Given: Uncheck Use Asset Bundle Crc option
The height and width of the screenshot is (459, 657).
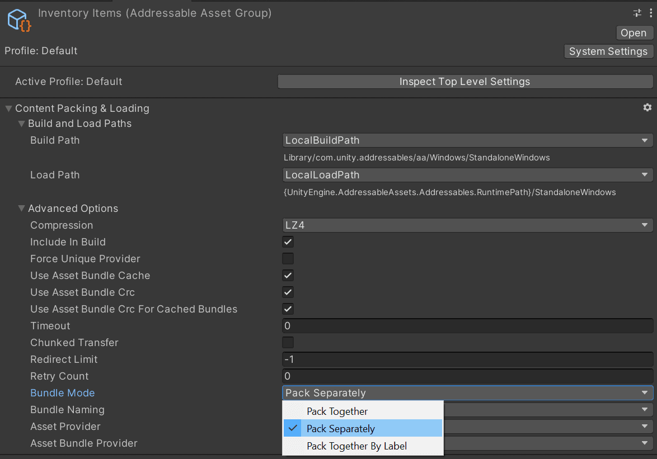Looking at the screenshot, I should click(288, 292).
